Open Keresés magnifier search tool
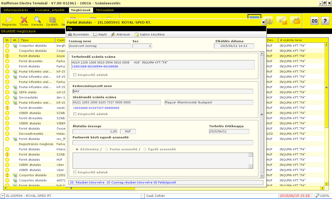Screen dimensions: 332x199 coord(37,21)
